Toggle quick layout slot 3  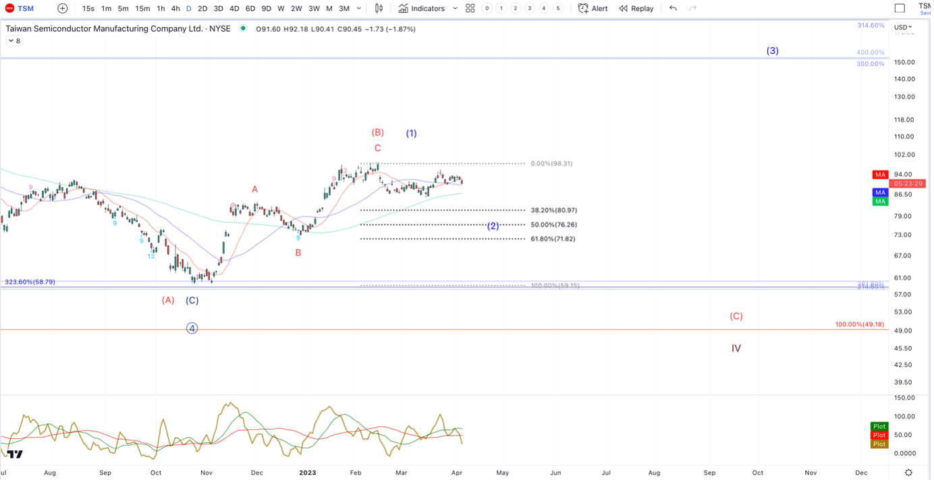[530, 9]
